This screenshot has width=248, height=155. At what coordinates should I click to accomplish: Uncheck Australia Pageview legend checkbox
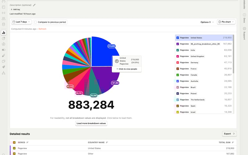tap(178, 81)
